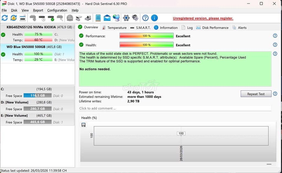
Task: Open the notepad report icon in toolbar
Action: 98,18
